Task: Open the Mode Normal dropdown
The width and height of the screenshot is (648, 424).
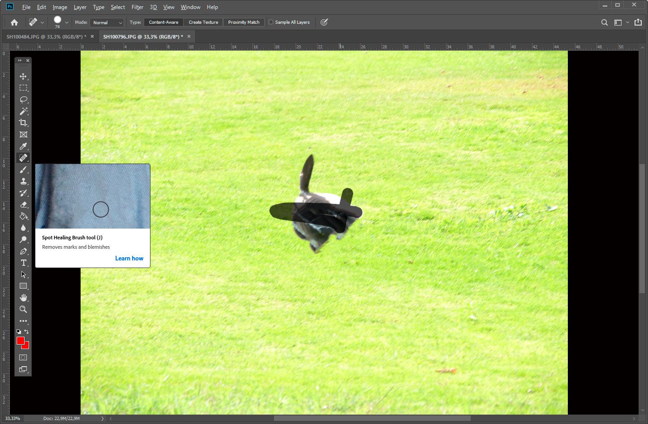Action: point(107,22)
